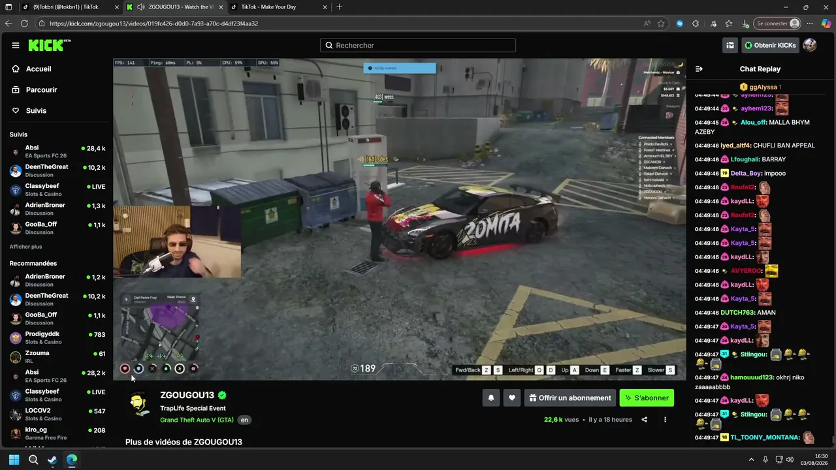Screen dimensions: 836x470
Task: View site information lock icon
Action: coord(42,23)
